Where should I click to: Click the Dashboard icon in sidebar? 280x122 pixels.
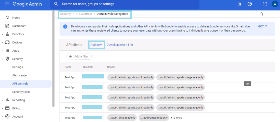click(x=7, y=26)
